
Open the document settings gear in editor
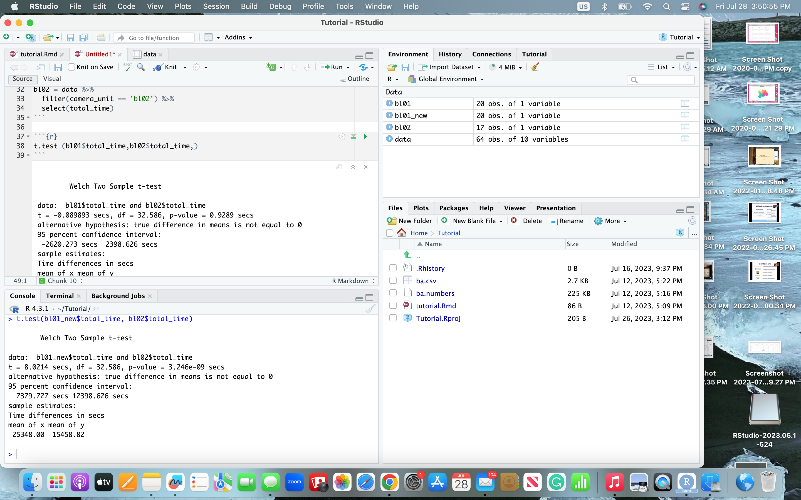197,67
